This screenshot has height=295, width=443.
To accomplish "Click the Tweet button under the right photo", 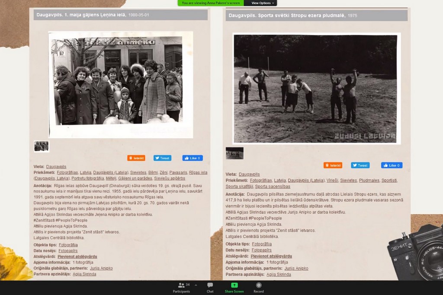I will [x=360, y=165].
